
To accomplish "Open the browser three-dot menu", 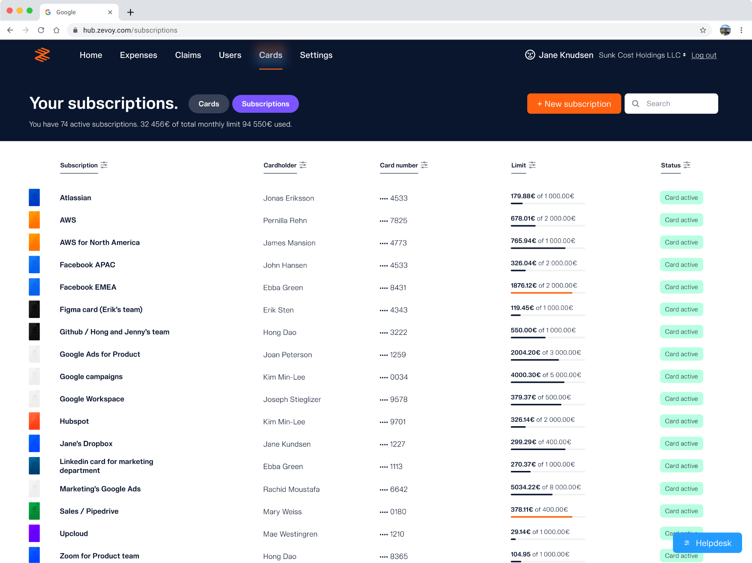I will click(741, 30).
